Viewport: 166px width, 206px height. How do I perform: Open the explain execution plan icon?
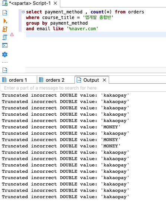pyautogui.click(x=5, y=37)
